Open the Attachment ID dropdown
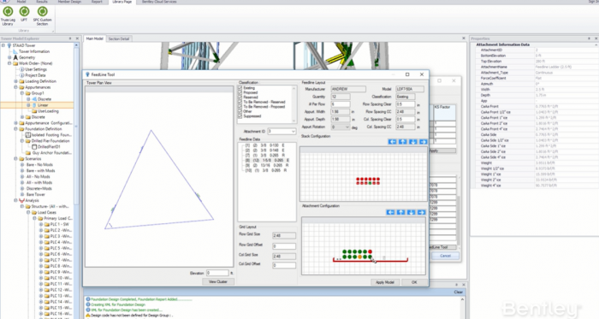Viewport: 599px width, 319px height. coord(282,131)
